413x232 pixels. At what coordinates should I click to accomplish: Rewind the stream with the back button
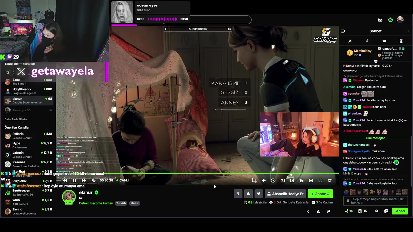[x=65, y=180]
